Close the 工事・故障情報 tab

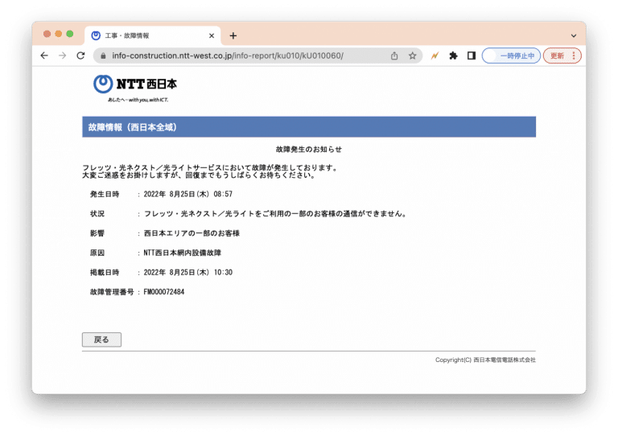pyautogui.click(x=212, y=36)
